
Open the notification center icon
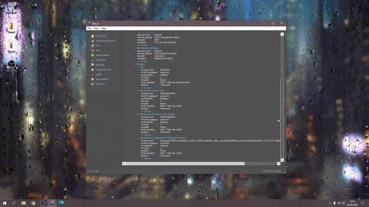(363, 203)
